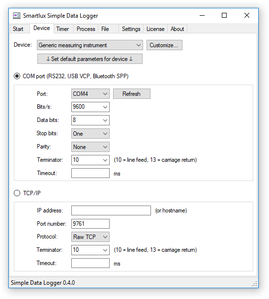Select the Device tab
The image size is (269, 299).
tap(42, 28)
